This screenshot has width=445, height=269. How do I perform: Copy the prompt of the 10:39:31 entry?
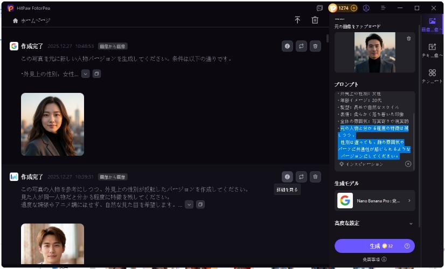click(200, 205)
